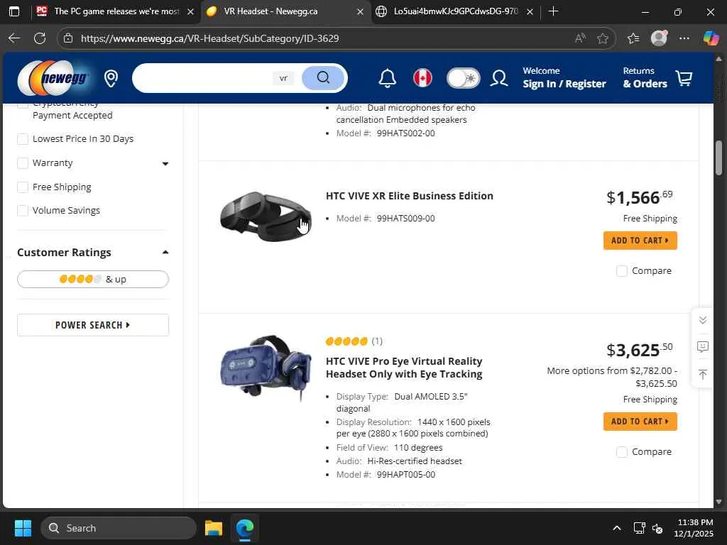Image resolution: width=727 pixels, height=545 pixels.
Task: Open a new browser tab
Action: coord(553,11)
